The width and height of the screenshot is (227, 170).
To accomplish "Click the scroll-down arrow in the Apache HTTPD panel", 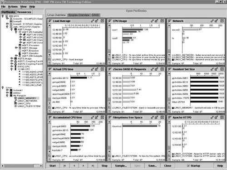I will click(169, 151).
